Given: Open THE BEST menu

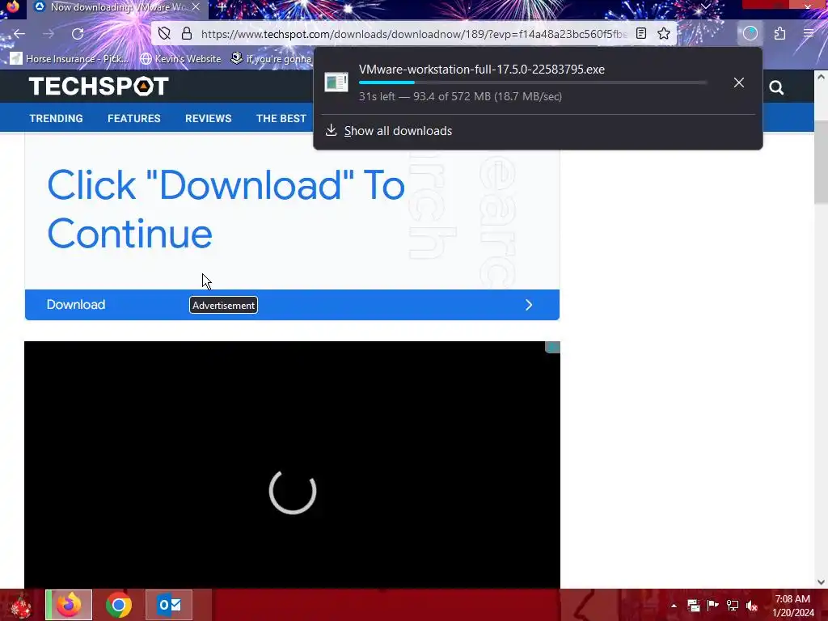Looking at the screenshot, I should (x=281, y=118).
